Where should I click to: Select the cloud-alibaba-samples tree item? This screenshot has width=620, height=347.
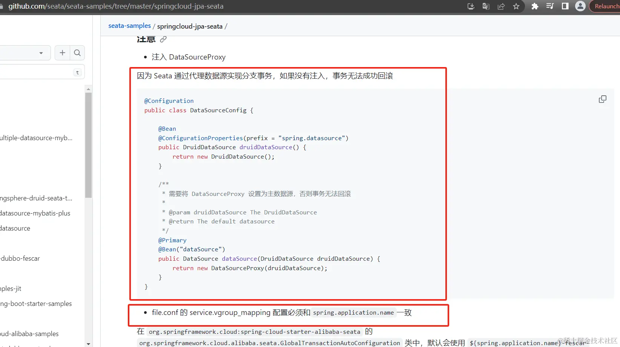point(29,334)
